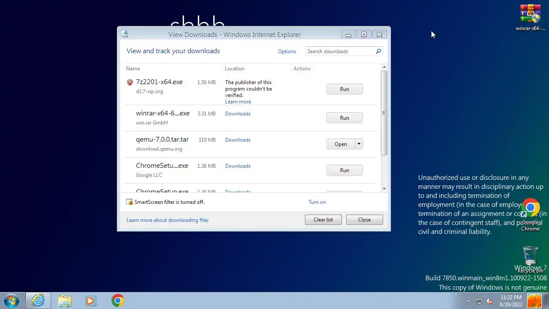Open Windows Explorer from the taskbar
549x309 pixels.
tap(65, 300)
